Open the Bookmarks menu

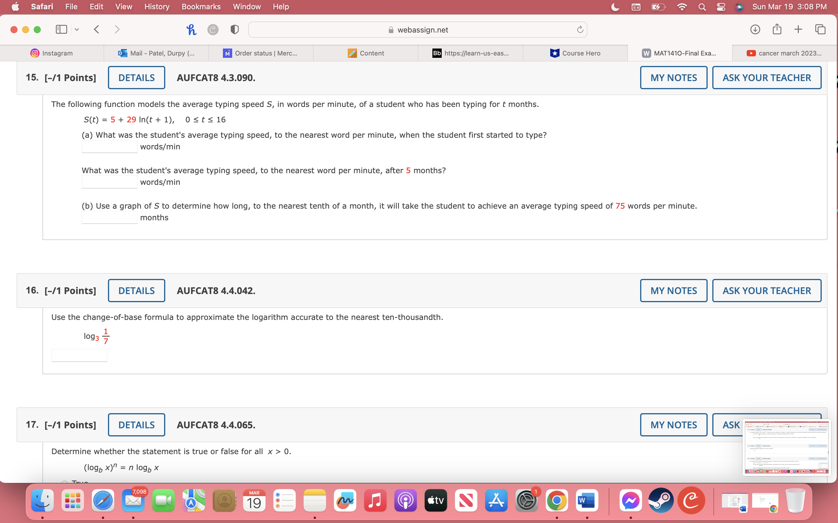[x=201, y=7]
